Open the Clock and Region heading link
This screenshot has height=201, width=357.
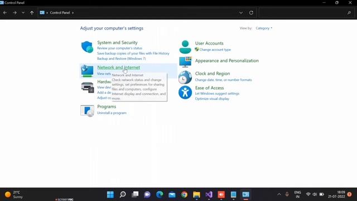point(213,74)
